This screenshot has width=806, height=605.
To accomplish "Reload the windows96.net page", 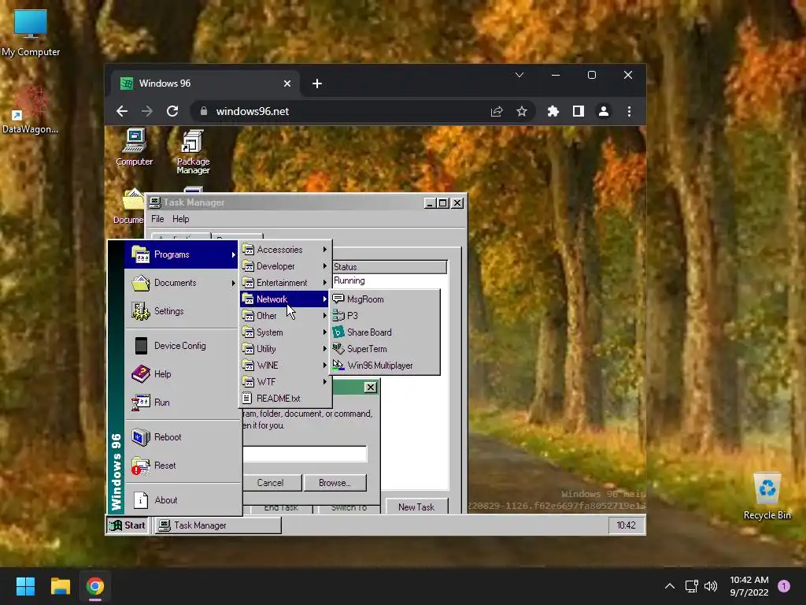I will [x=172, y=111].
